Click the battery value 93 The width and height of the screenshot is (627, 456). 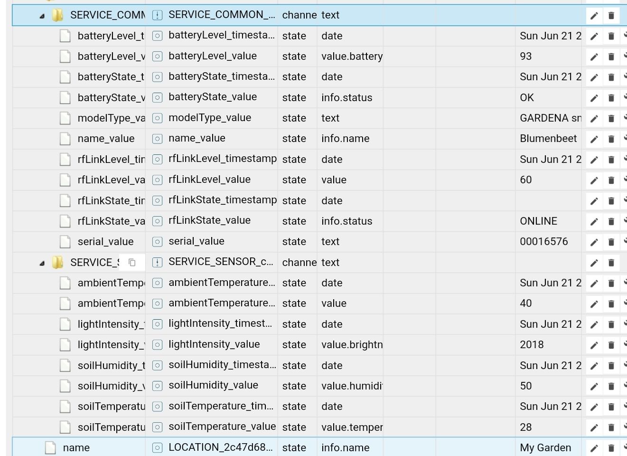tap(526, 57)
